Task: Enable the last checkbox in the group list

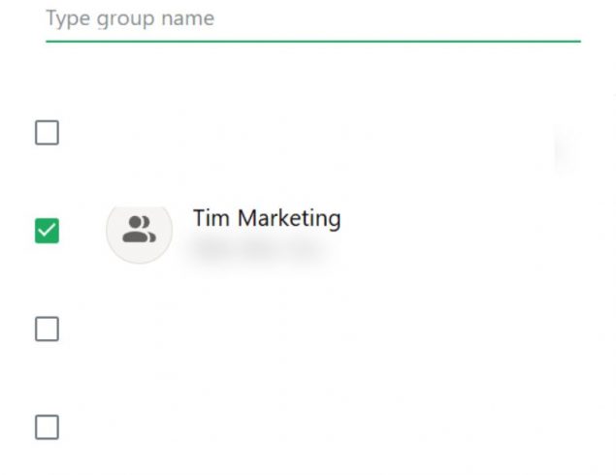Action: coord(47,427)
